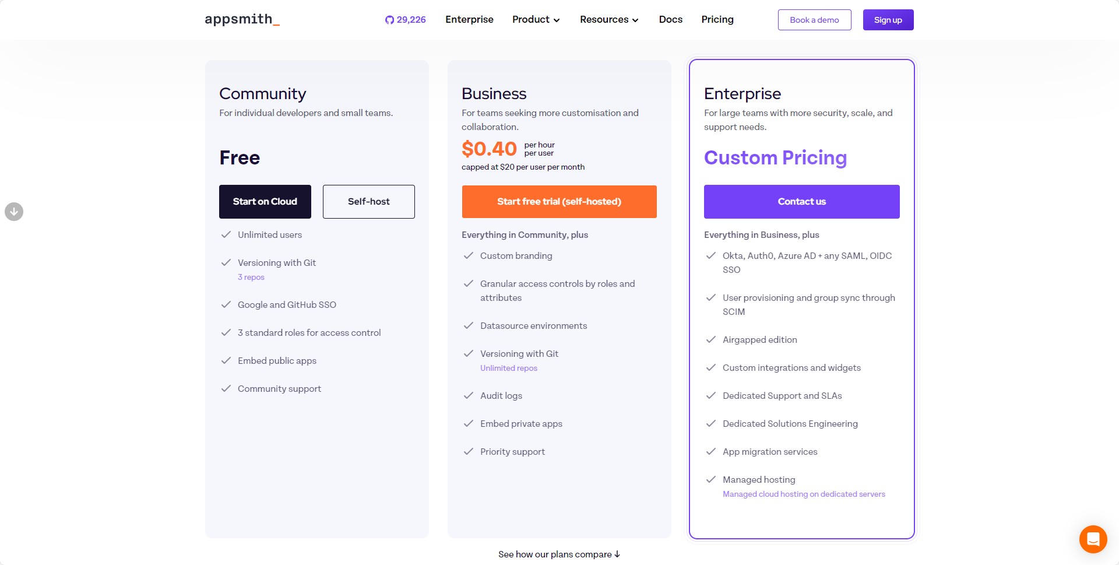
Task: Click the appsmith logo
Action: [x=242, y=20]
